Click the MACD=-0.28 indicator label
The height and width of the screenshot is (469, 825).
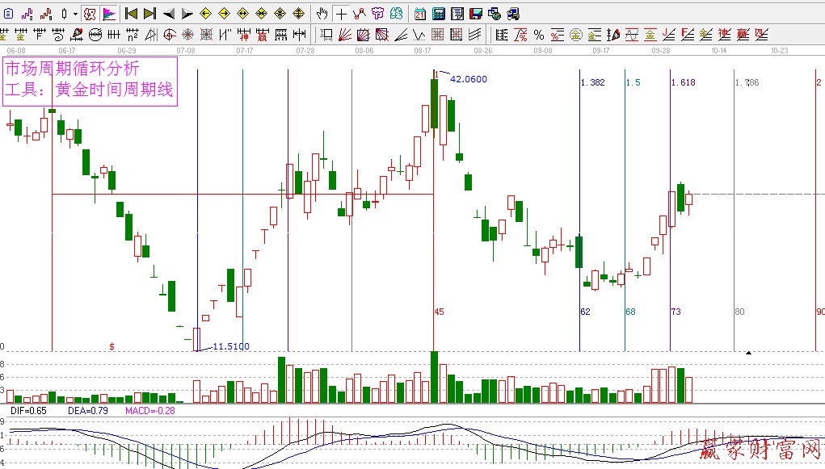(148, 411)
